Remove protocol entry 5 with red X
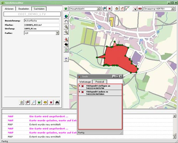This screenshot has height=143, width=178. tap(83, 92)
